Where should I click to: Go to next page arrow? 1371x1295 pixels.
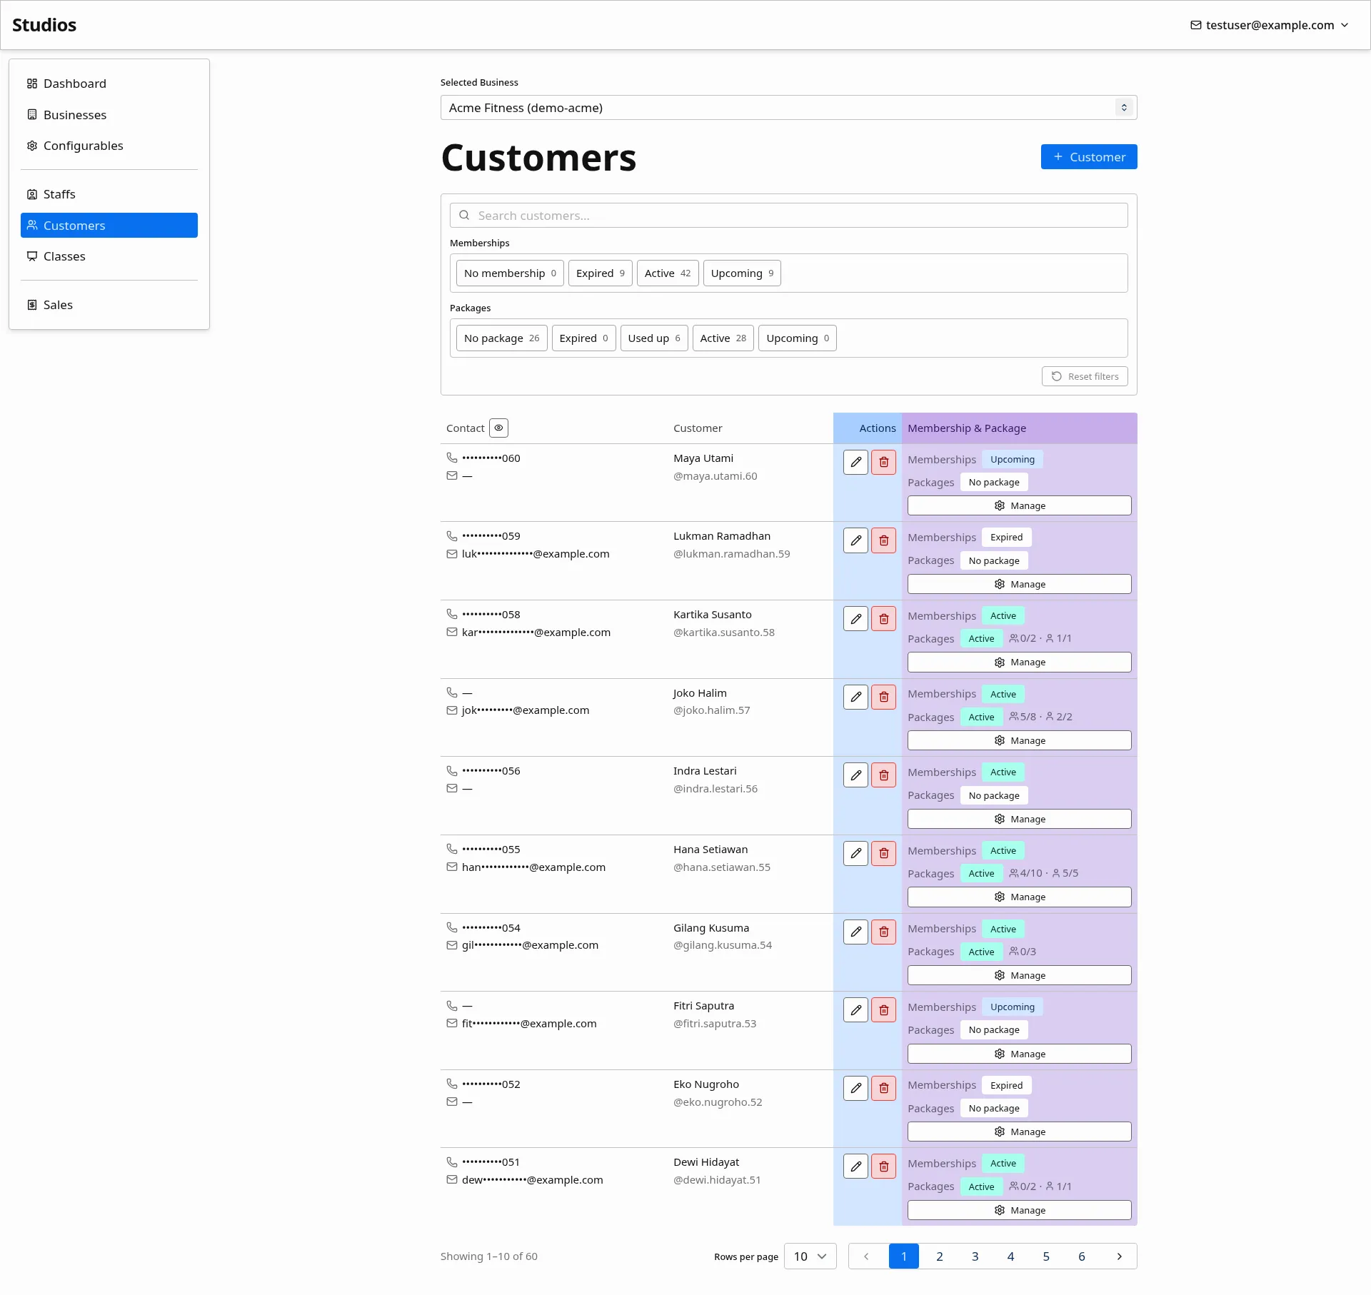coord(1119,1256)
